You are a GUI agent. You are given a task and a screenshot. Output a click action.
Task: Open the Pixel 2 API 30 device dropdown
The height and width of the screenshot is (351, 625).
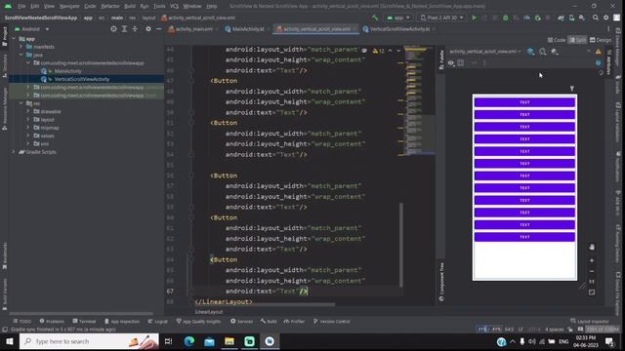tap(441, 18)
